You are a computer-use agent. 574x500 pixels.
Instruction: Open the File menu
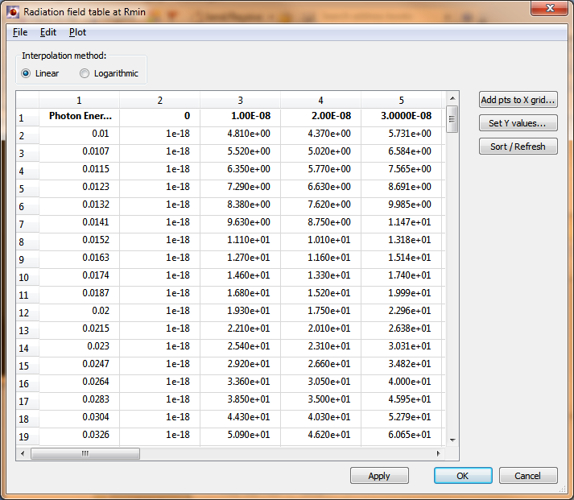[20, 32]
